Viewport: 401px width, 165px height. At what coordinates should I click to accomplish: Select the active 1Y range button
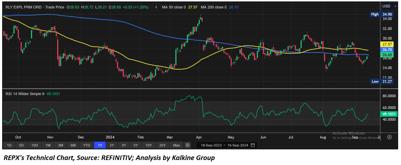point(100,145)
